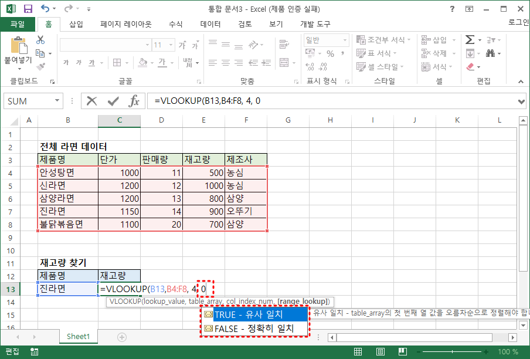530x359 pixels.
Task: Select FALSE - 정확히 일치 in the autocomplete list
Action: (254, 328)
